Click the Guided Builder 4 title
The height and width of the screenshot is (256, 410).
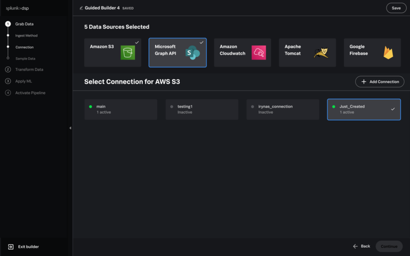pyautogui.click(x=102, y=8)
